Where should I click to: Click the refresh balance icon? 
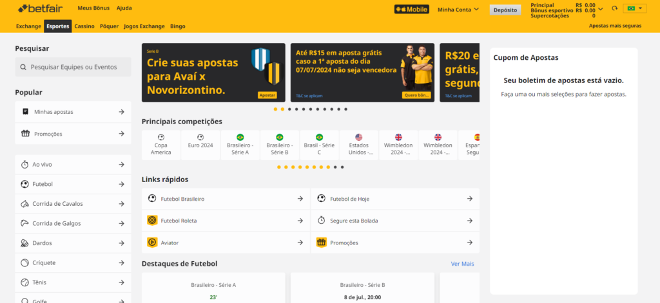(x=614, y=8)
